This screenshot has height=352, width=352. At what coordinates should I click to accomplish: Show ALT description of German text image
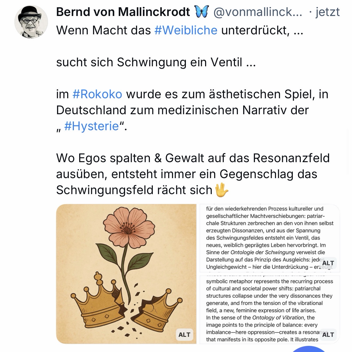[x=328, y=263]
